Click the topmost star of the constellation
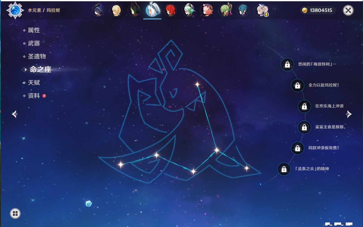The image size is (363, 227). point(197,84)
